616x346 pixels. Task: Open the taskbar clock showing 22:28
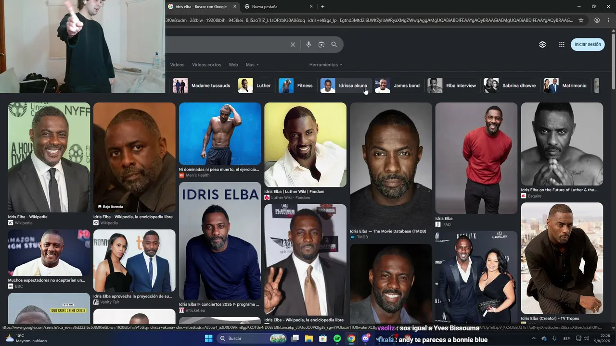coord(601,339)
